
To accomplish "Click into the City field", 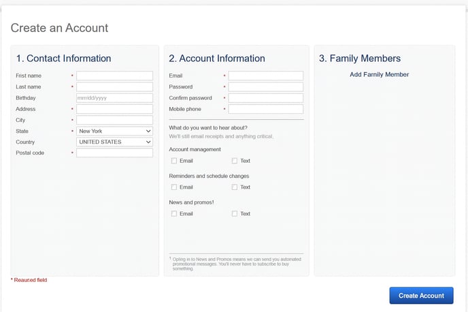I will tap(114, 120).
